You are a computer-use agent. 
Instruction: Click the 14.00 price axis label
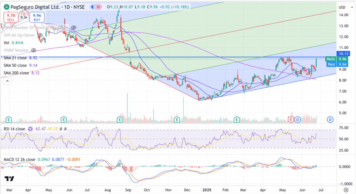pos(343,15)
